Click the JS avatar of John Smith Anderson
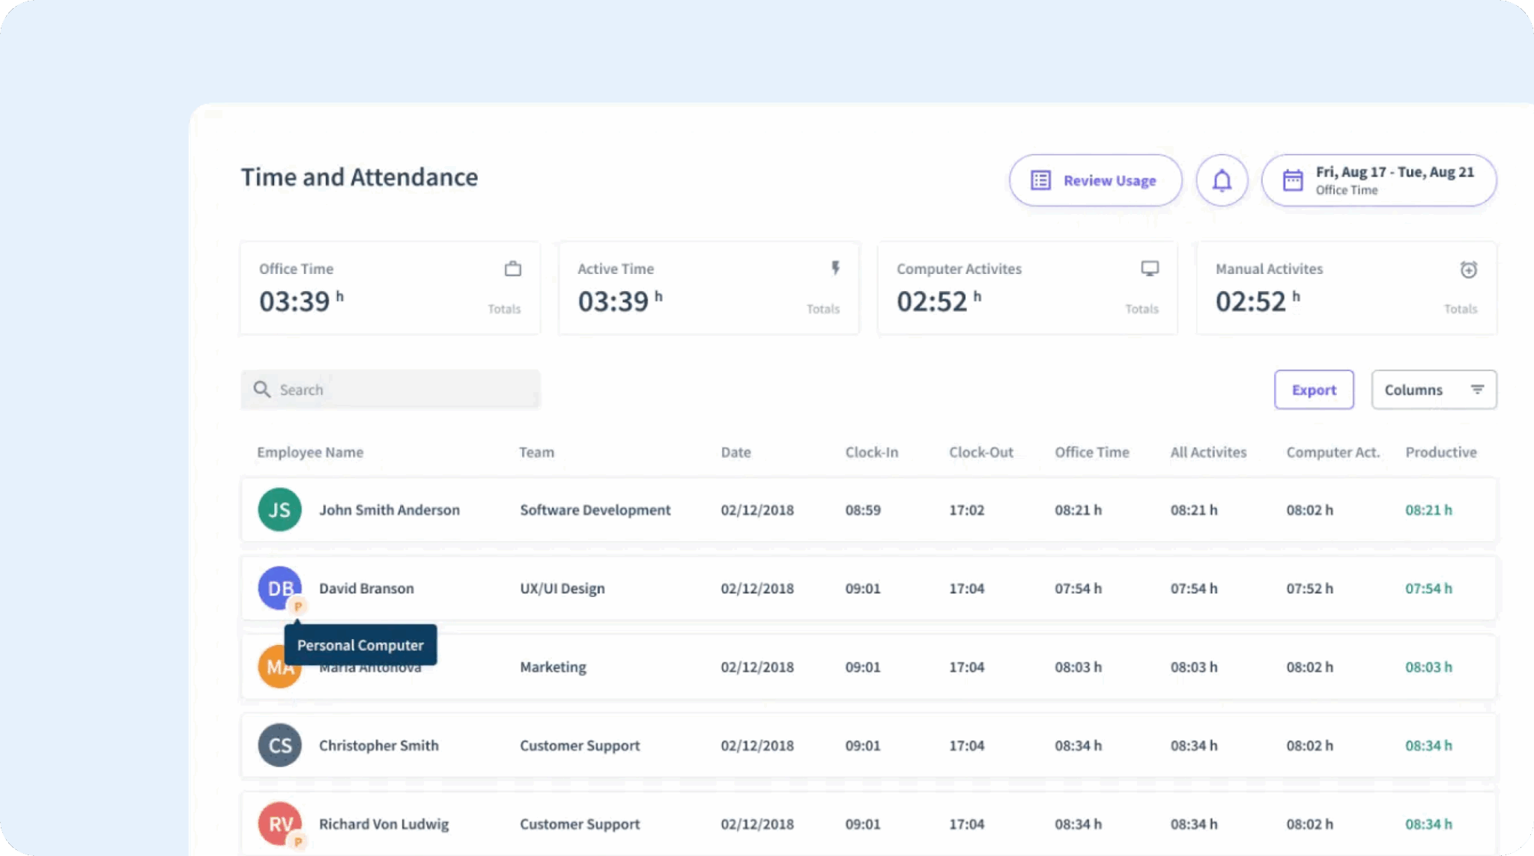This screenshot has height=856, width=1534. tap(279, 510)
